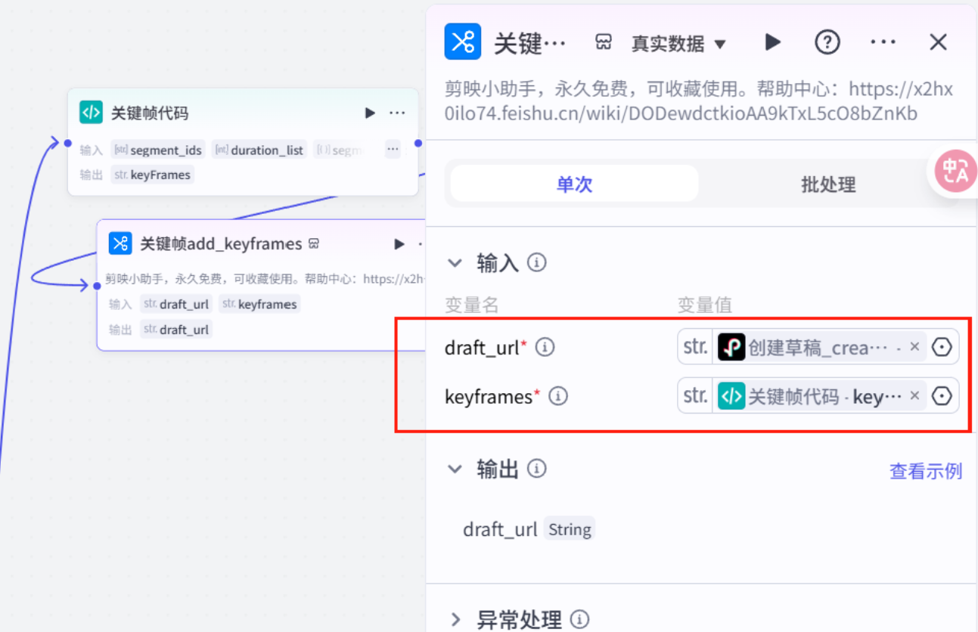The width and height of the screenshot is (978, 632).
Task: Open the 真实数据 dropdown
Action: [x=678, y=44]
